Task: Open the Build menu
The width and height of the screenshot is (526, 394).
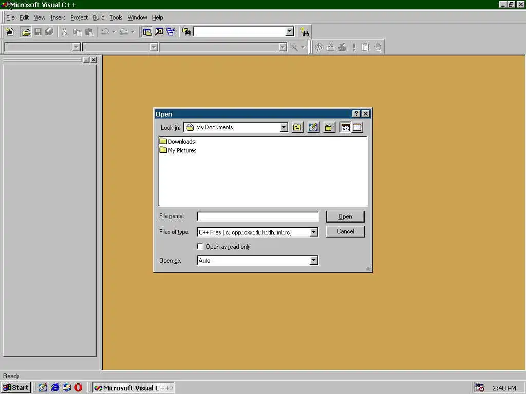Action: click(x=99, y=17)
